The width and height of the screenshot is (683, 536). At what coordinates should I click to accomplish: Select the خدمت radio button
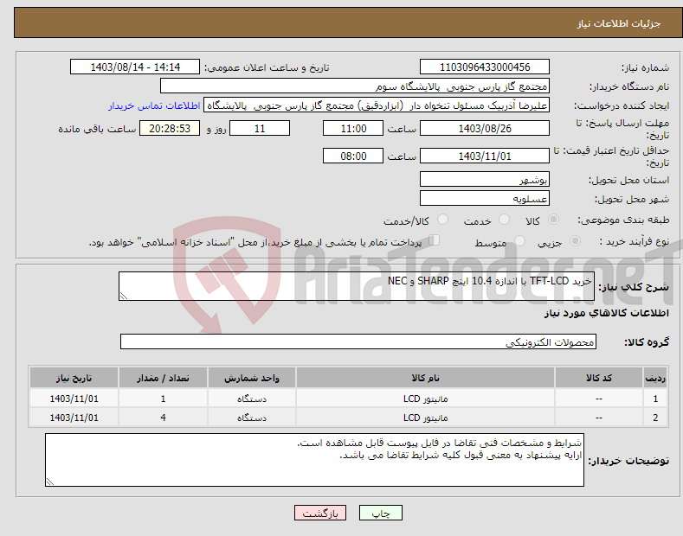coord(504,220)
